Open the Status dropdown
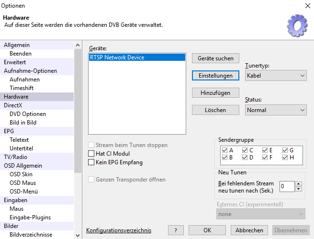The image size is (314, 239). 275,110
